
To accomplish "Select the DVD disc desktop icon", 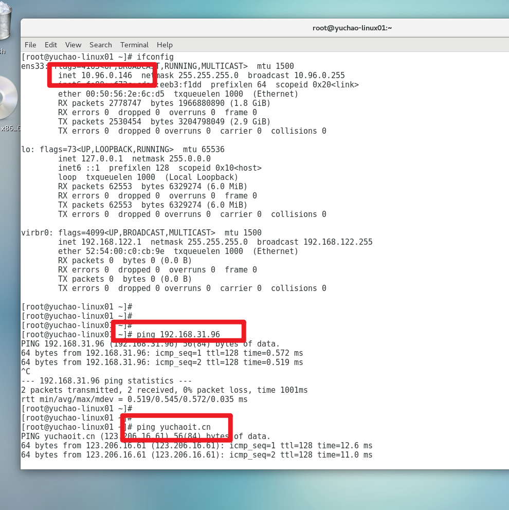I will click(x=7, y=99).
